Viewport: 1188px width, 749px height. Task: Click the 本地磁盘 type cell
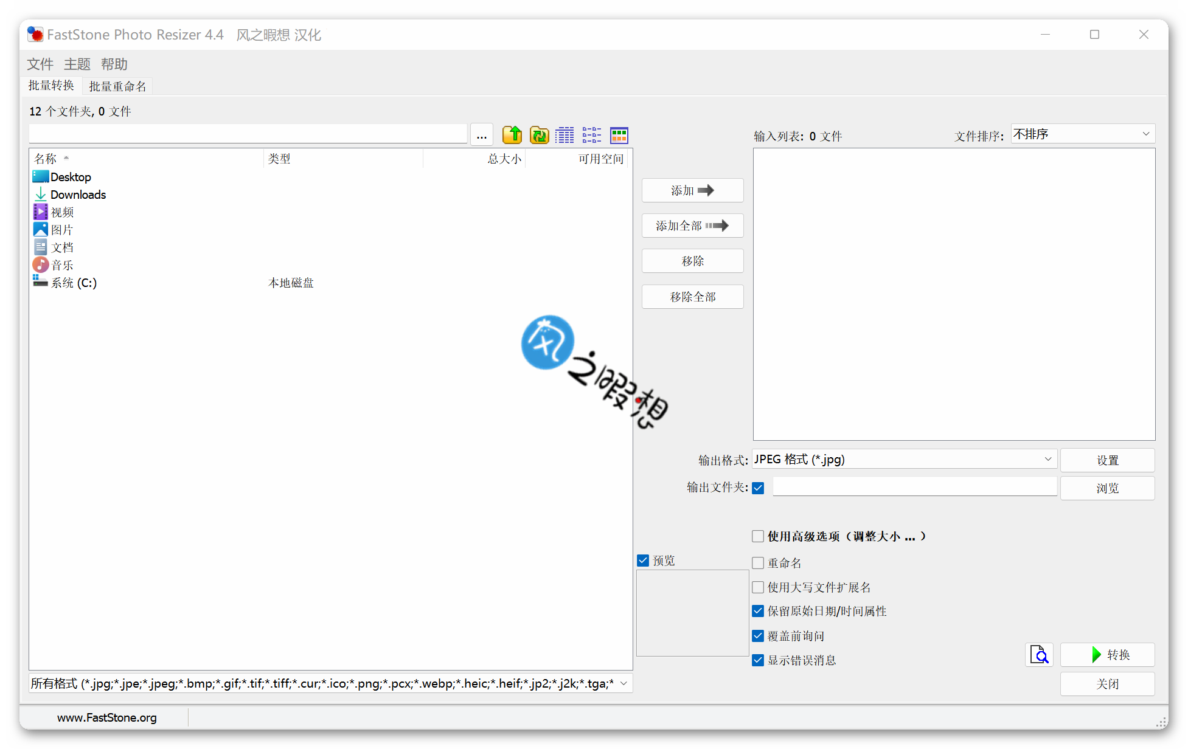291,283
